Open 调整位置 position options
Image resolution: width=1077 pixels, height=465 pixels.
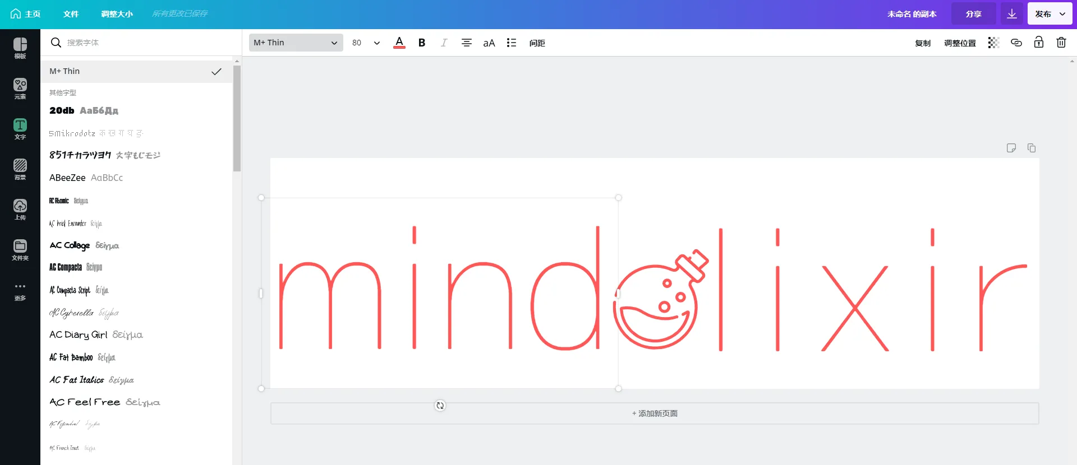pyautogui.click(x=960, y=43)
